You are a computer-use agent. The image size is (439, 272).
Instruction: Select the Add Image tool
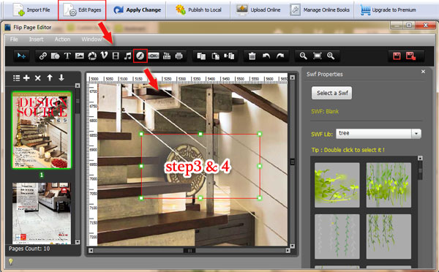click(x=80, y=56)
